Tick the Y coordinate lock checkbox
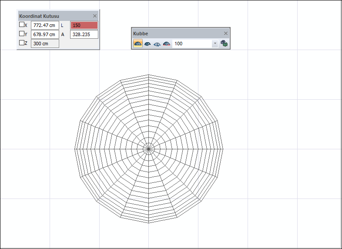Viewport: 342px width, 249px height. click(22, 34)
